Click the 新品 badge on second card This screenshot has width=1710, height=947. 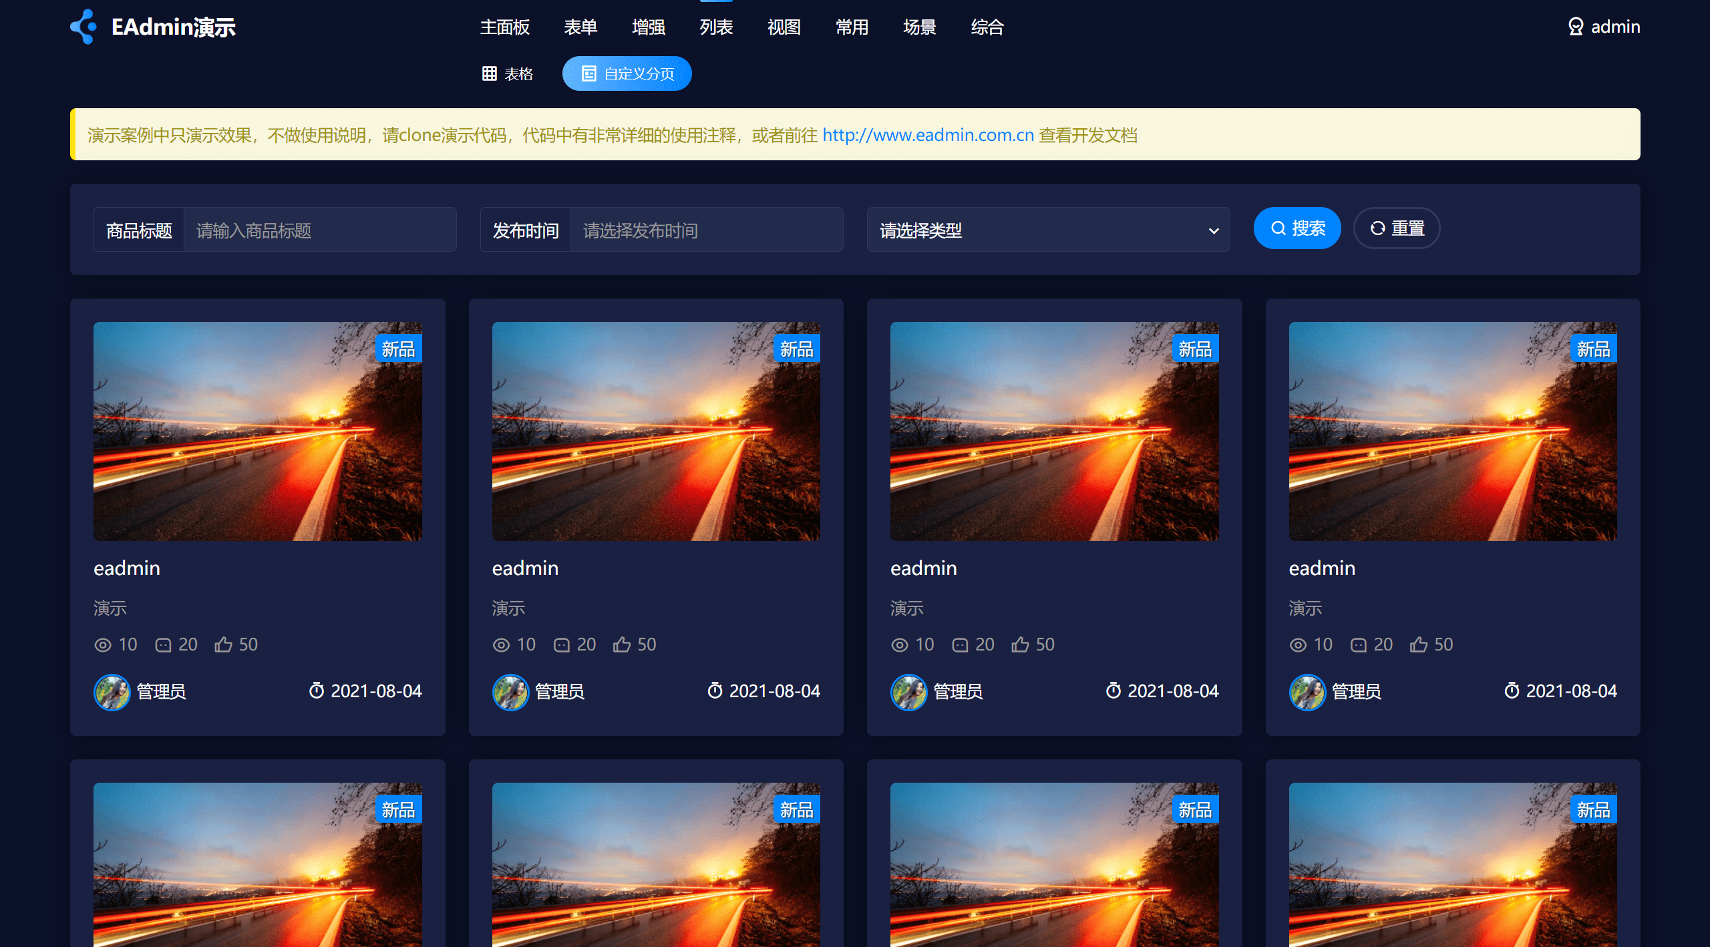[796, 349]
